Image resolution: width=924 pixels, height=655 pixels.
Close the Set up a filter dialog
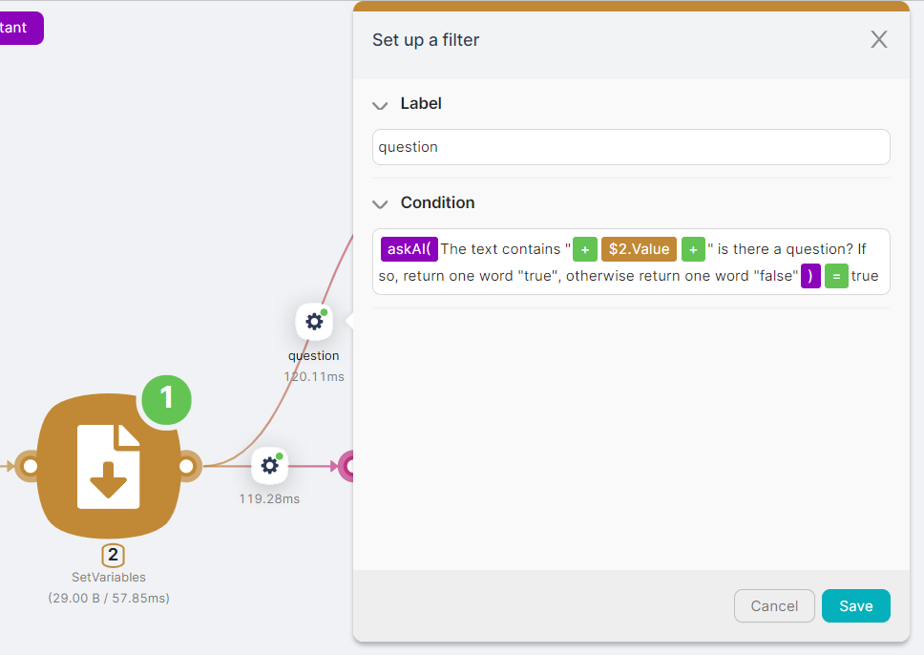(879, 39)
